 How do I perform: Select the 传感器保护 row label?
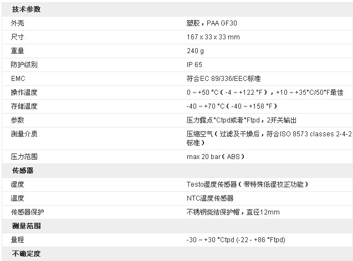click(28, 212)
